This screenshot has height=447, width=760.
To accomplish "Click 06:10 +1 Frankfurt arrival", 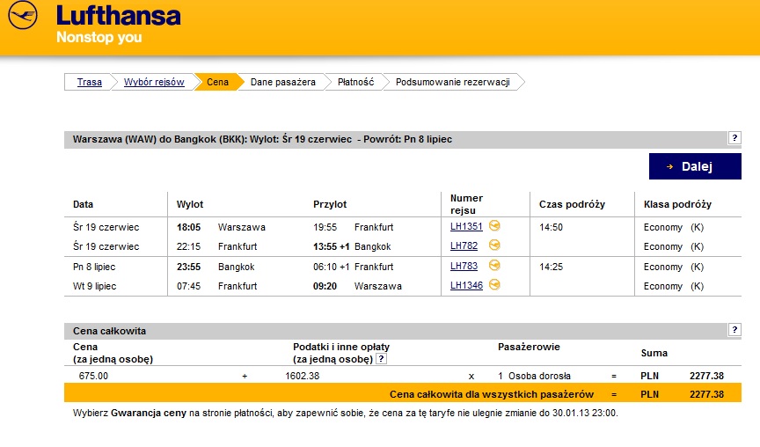I will [354, 267].
